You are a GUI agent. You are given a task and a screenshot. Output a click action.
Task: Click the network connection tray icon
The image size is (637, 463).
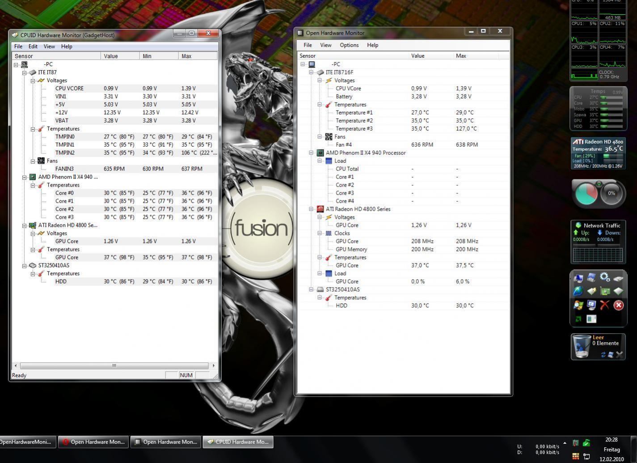pyautogui.click(x=586, y=456)
